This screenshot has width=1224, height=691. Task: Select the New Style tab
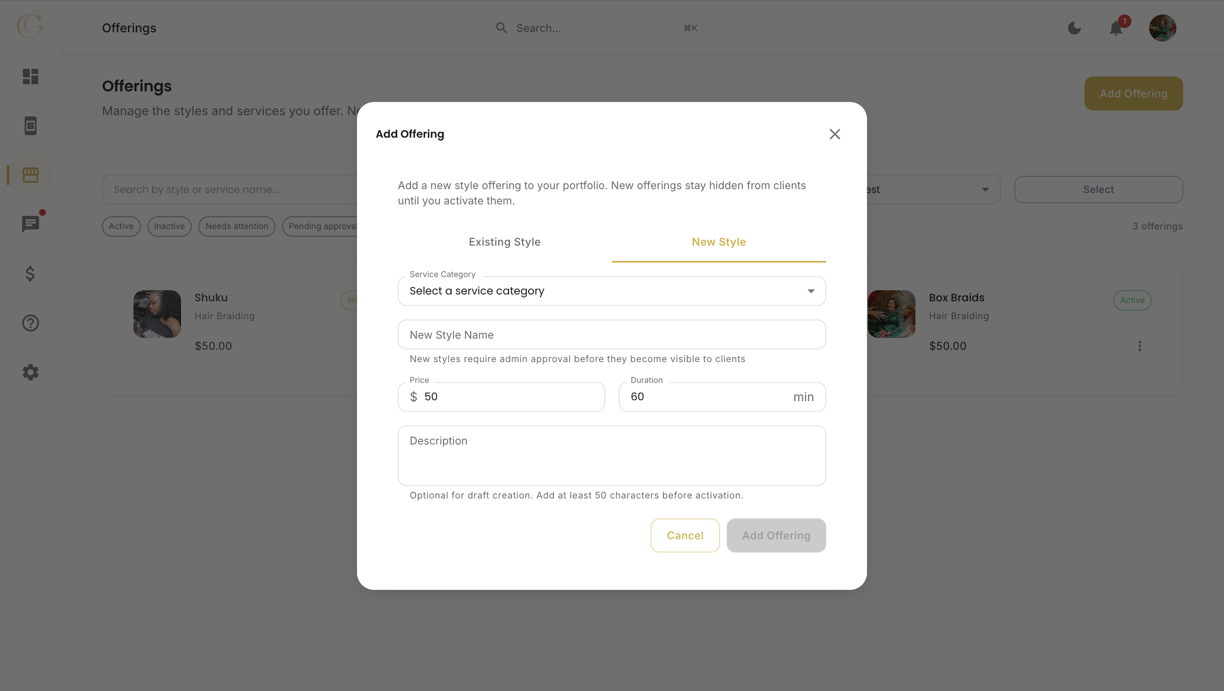pyautogui.click(x=719, y=242)
